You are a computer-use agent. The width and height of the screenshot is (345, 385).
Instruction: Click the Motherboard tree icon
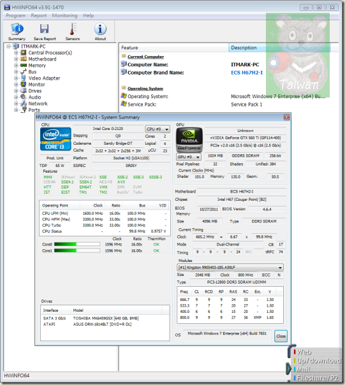(24, 59)
